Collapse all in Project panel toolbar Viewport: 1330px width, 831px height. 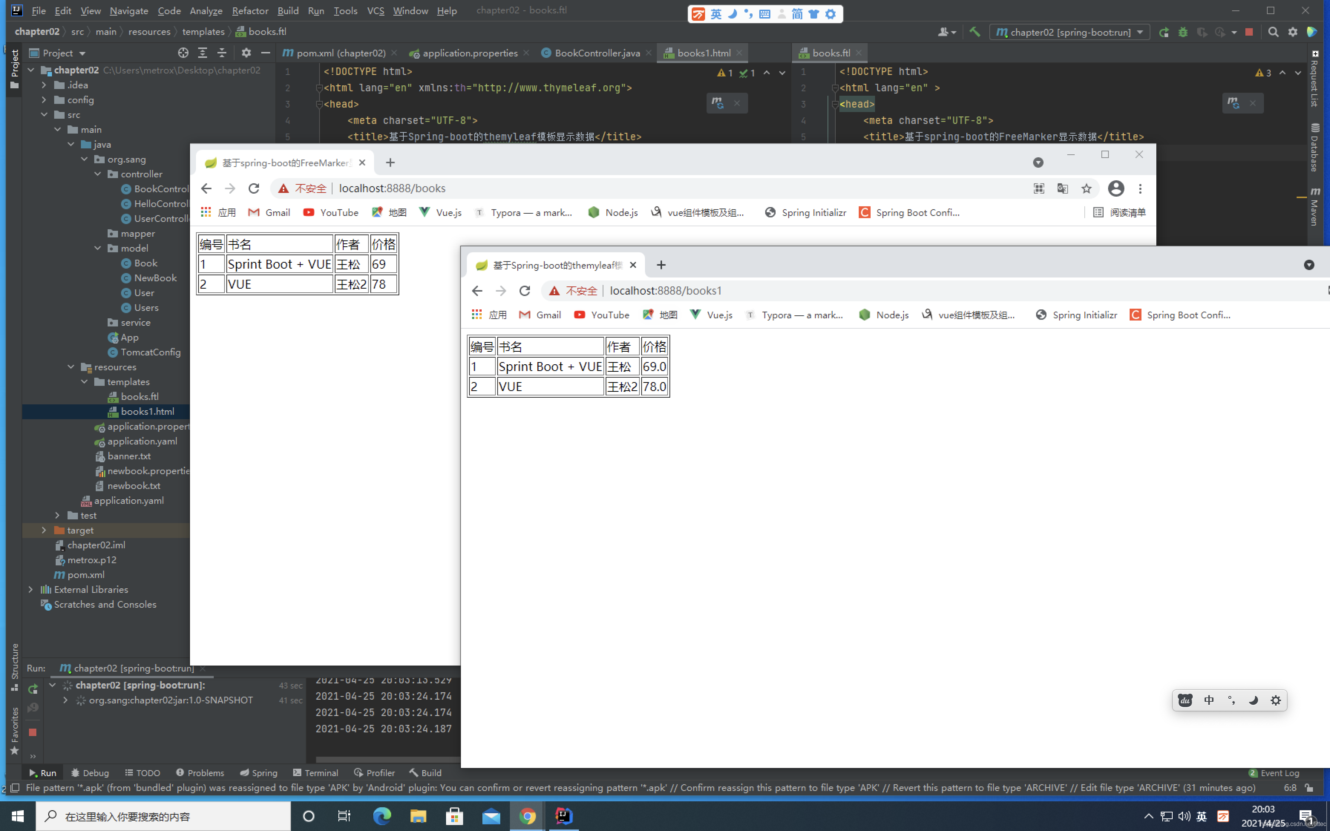222,53
